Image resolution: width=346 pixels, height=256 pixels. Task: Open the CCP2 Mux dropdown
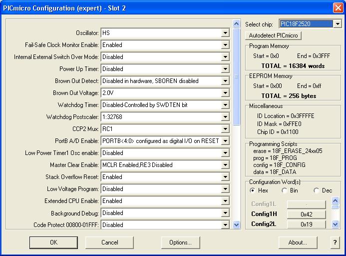(226, 129)
